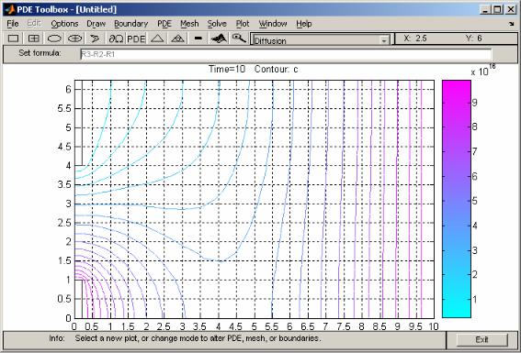Click the magenta-cyan colorbar
This screenshot has height=353, width=521.
456,199
